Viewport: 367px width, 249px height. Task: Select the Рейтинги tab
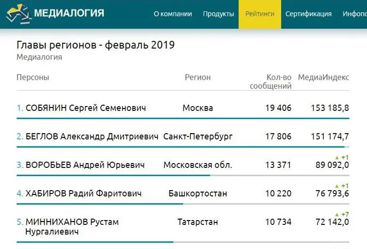point(260,14)
